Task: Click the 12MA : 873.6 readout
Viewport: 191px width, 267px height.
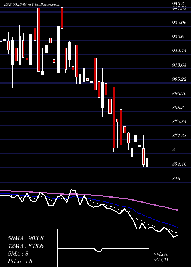Action: click(x=26, y=246)
